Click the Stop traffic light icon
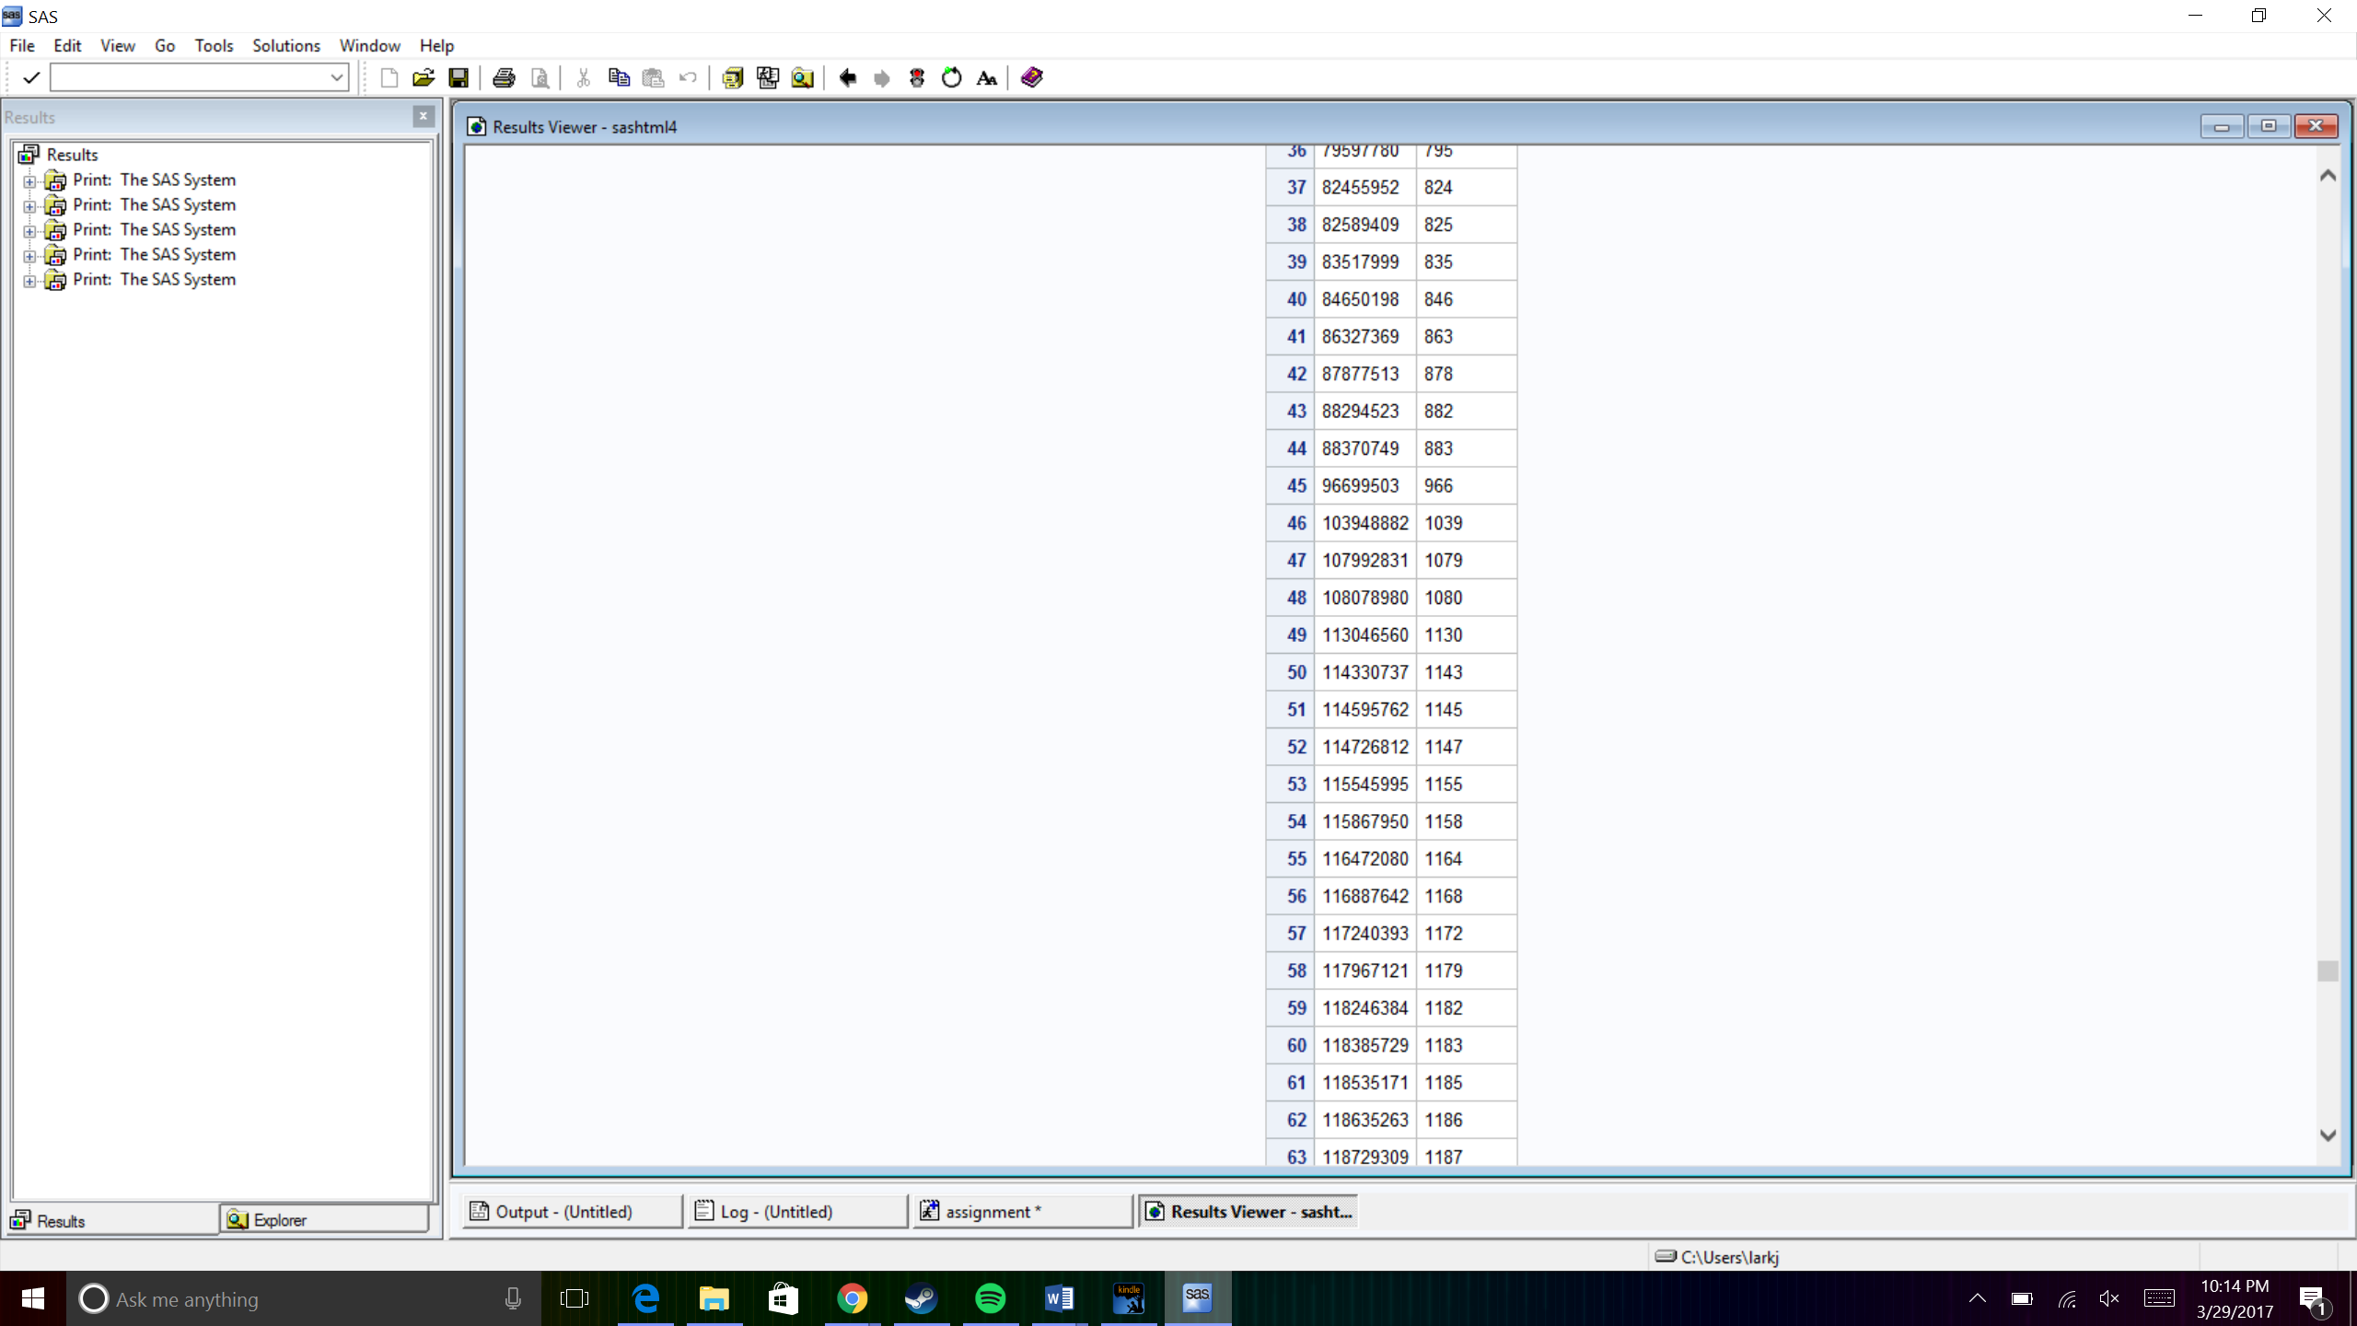Screen dimensions: 2357x1326 (917, 78)
